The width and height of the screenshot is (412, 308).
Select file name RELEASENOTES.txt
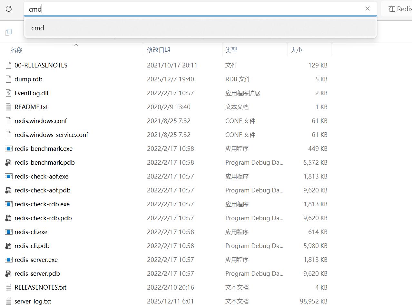(x=40, y=287)
